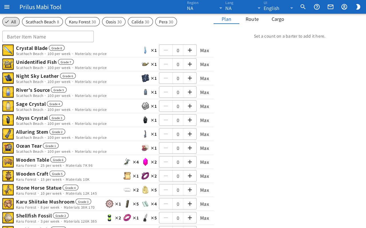The image size is (366, 228).
Task: Click the Karu Shiitake Mushroom item icon
Action: click(x=8, y=204)
